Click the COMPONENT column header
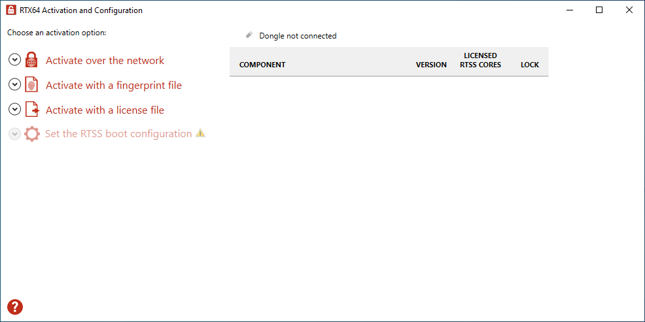 tap(262, 65)
